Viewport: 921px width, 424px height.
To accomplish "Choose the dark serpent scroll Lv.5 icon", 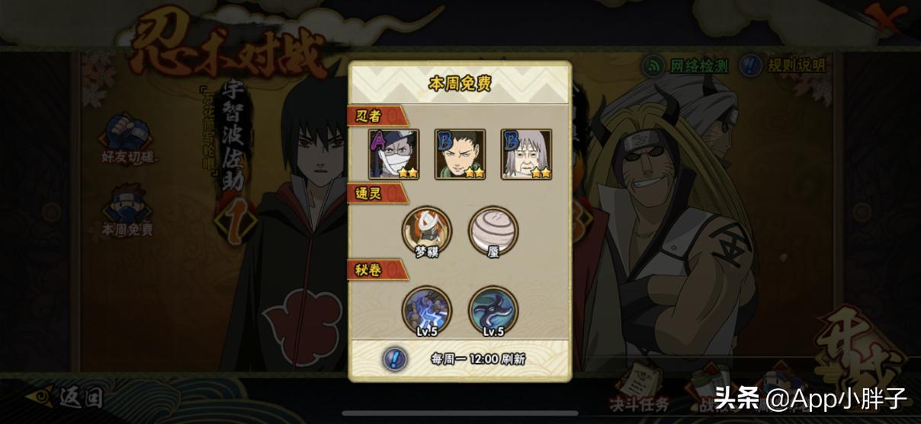I will point(493,311).
